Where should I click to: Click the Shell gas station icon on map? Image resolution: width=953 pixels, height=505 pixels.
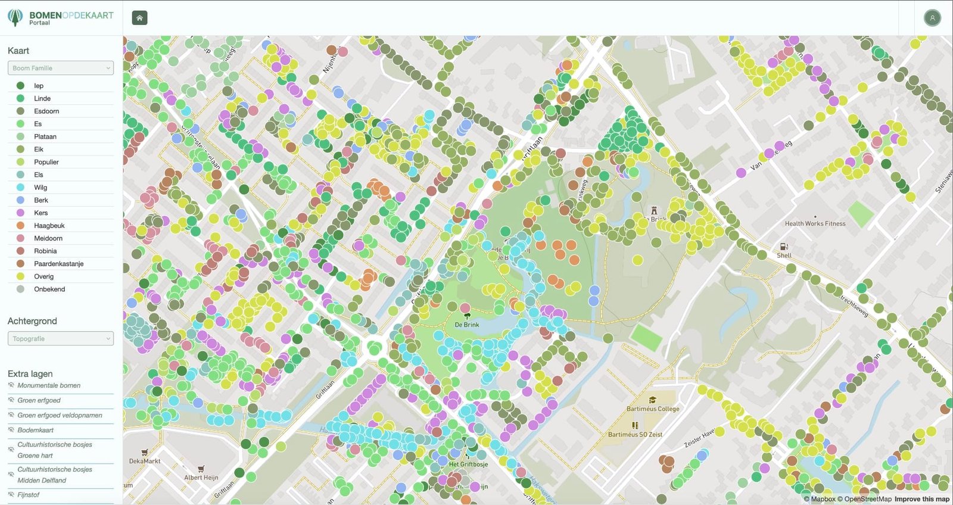[x=784, y=247]
